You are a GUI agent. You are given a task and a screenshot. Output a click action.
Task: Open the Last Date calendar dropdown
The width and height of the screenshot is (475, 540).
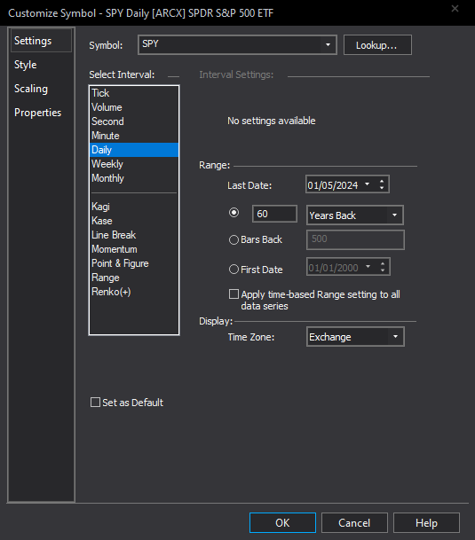click(x=368, y=184)
